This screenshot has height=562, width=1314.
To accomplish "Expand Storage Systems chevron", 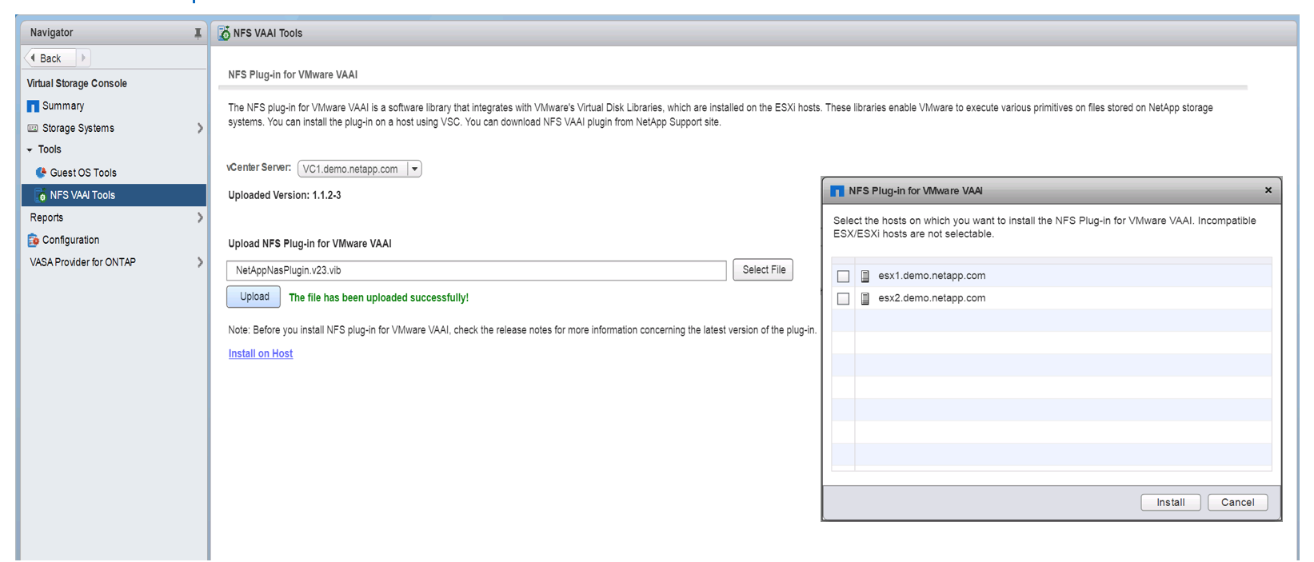I will click(200, 128).
